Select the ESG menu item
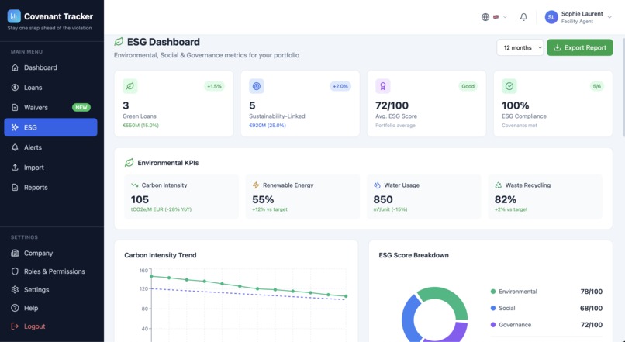625x342 pixels. pyautogui.click(x=50, y=127)
